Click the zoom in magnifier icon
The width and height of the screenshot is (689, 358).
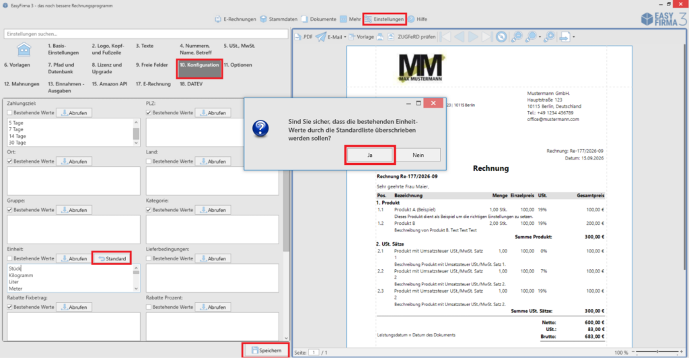(x=549, y=37)
